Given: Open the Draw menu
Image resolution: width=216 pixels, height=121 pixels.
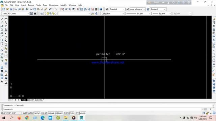Looking at the screenshot, I should coord(45,5).
